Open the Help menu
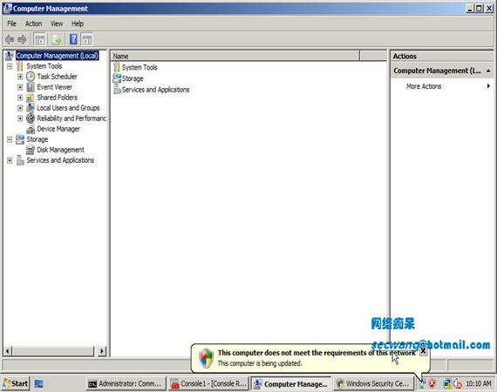Viewport: 497px width, 392px height. point(78,24)
